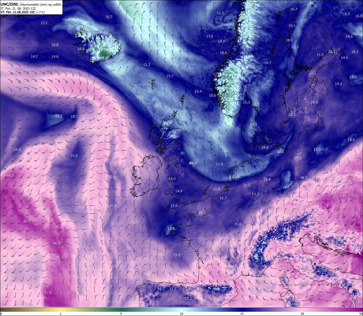Click the 15.5 map value
Image resolution: width=363 pixels, height=316 pixels.
tap(320, 55)
